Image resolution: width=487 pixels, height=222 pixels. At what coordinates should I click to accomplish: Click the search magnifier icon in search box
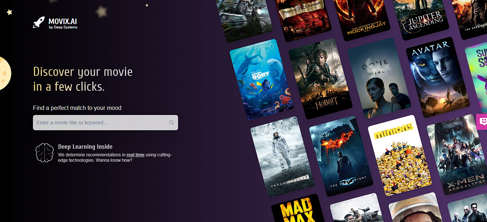(171, 123)
